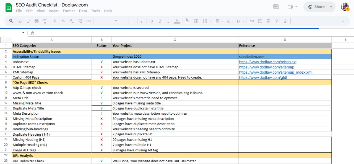Open comment history icon
This screenshot has height=164, width=354.
point(276,7)
